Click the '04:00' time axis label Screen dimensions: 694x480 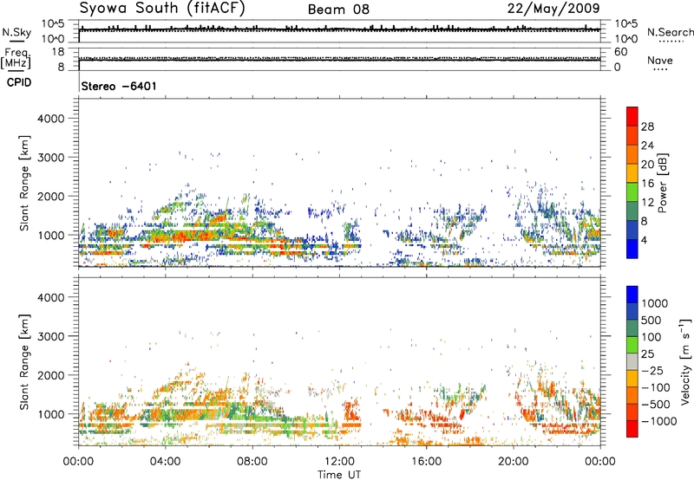point(165,462)
